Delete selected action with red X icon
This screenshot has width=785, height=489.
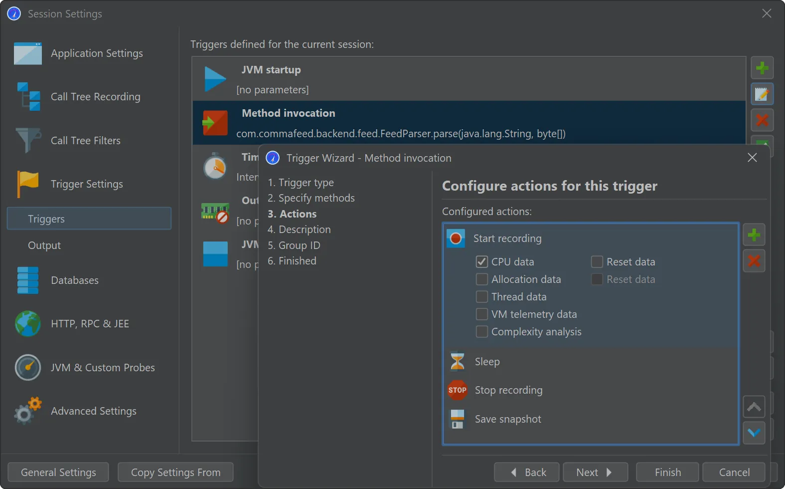[754, 260]
